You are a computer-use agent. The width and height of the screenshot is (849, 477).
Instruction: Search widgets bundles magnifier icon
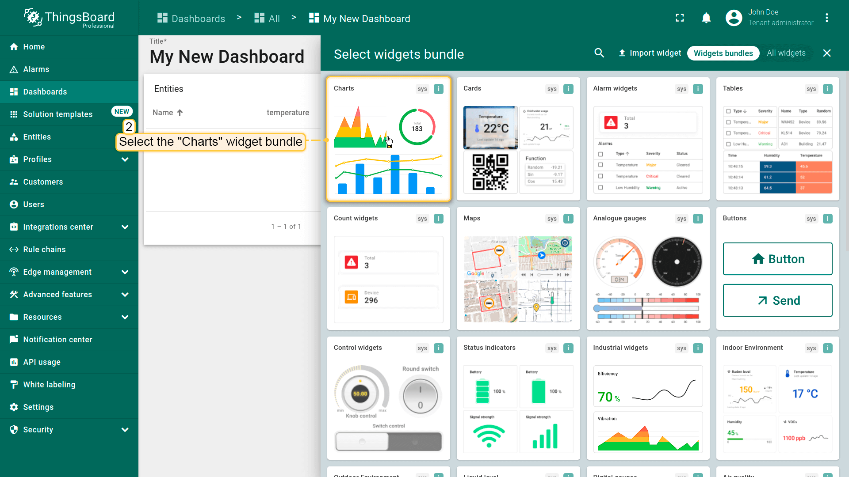click(x=599, y=53)
